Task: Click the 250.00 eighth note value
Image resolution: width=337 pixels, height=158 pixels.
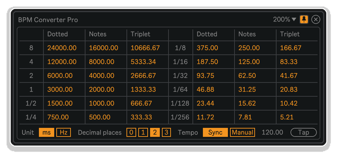Action: (x=249, y=48)
